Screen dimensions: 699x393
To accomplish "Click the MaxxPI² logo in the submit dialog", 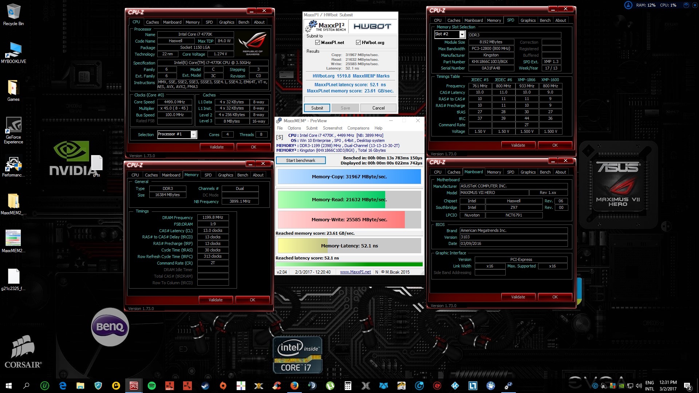I will [326, 26].
